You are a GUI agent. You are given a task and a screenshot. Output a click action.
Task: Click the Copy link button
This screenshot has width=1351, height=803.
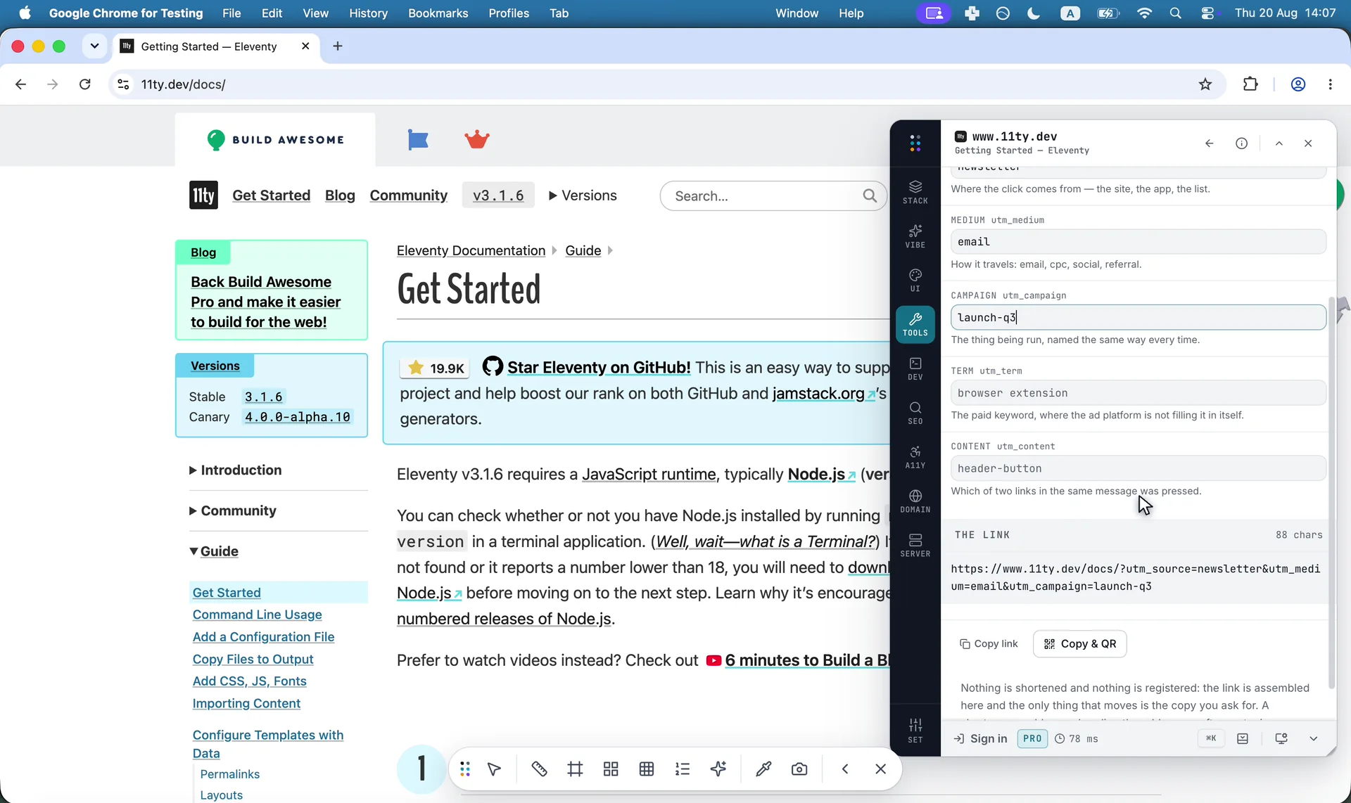[989, 644]
